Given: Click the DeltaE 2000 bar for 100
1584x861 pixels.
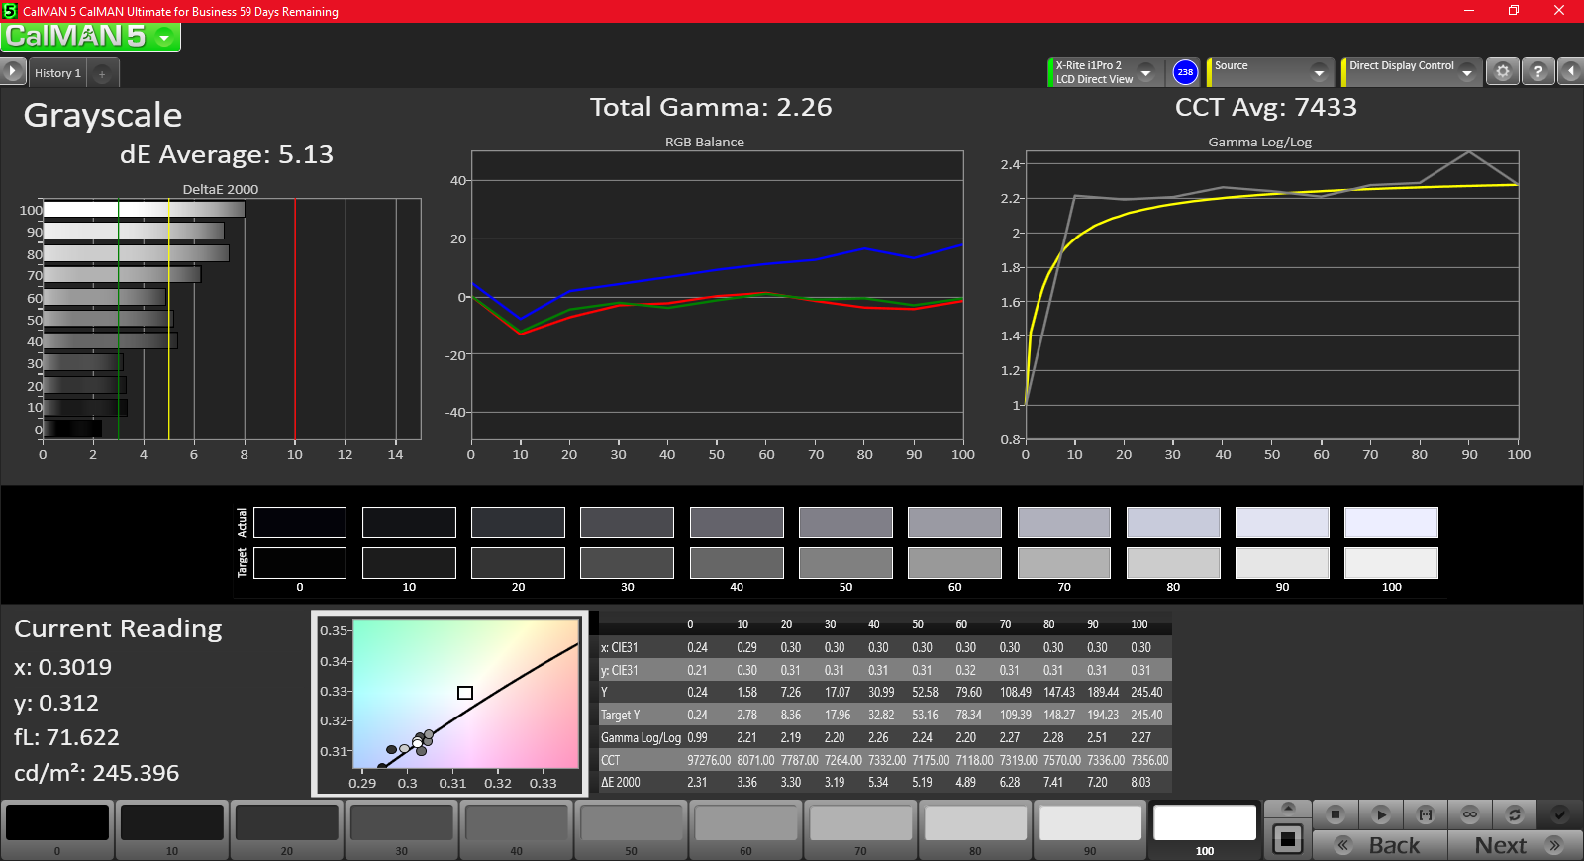Looking at the screenshot, I should 144,210.
